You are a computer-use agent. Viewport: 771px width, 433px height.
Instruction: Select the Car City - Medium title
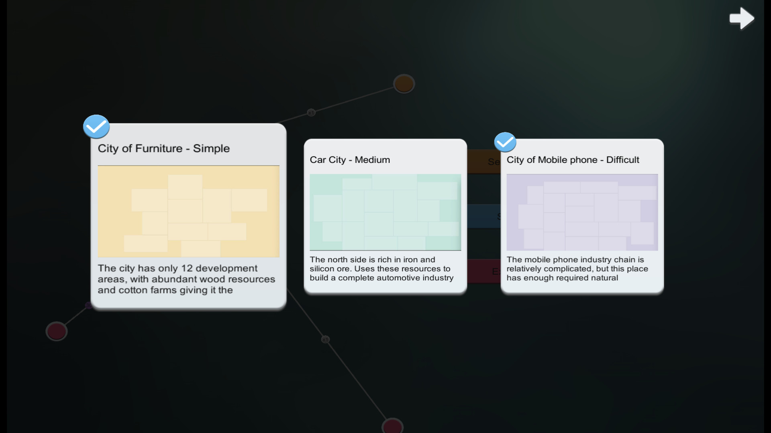350,160
